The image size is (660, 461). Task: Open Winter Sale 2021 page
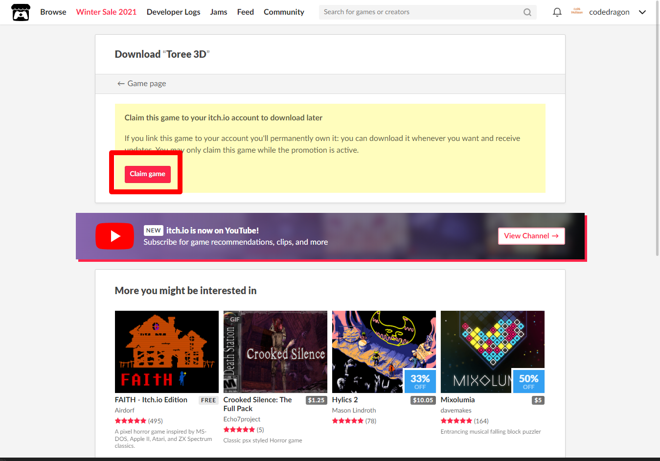106,12
